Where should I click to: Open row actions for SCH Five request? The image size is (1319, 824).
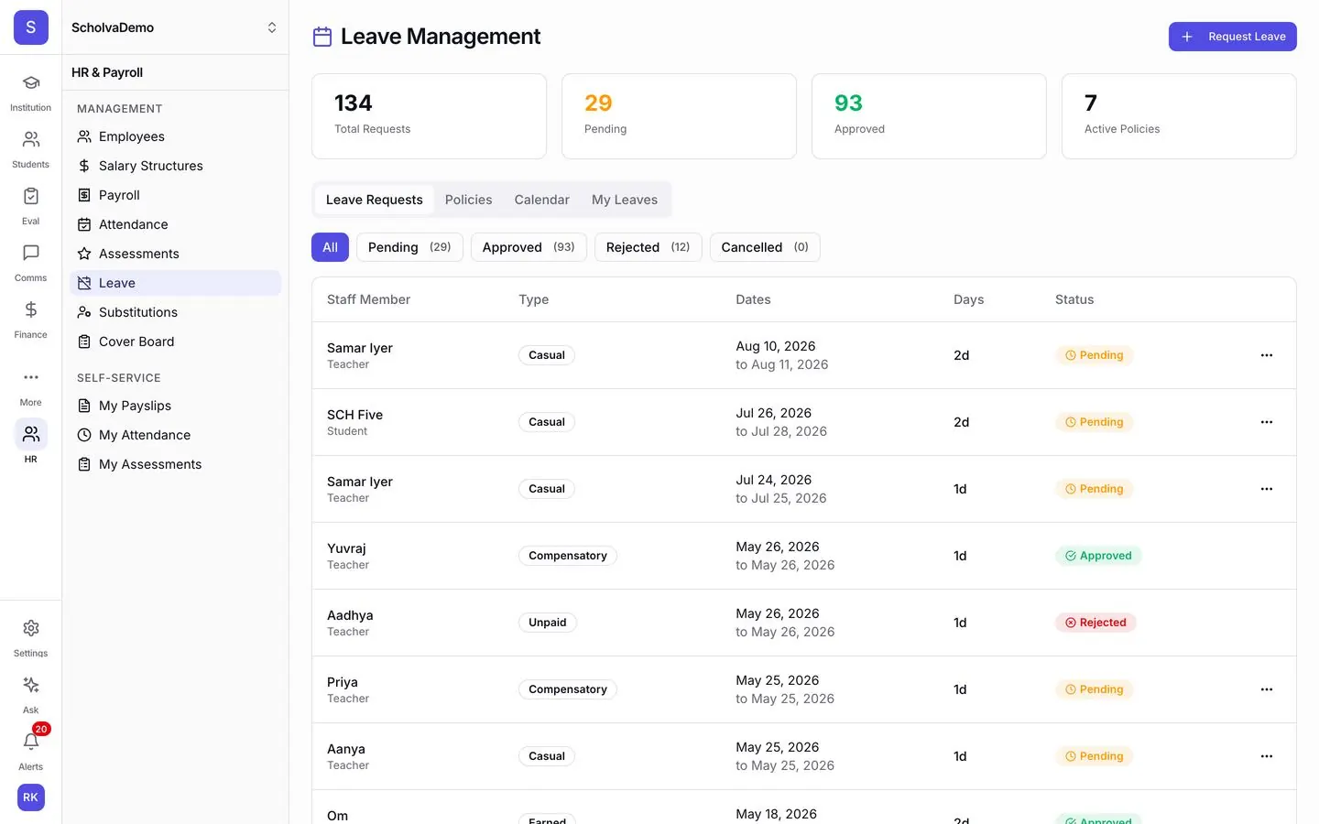(x=1267, y=422)
